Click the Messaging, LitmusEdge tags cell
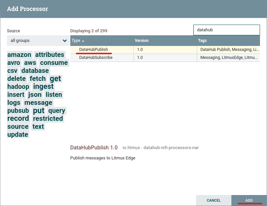 coord(228,58)
